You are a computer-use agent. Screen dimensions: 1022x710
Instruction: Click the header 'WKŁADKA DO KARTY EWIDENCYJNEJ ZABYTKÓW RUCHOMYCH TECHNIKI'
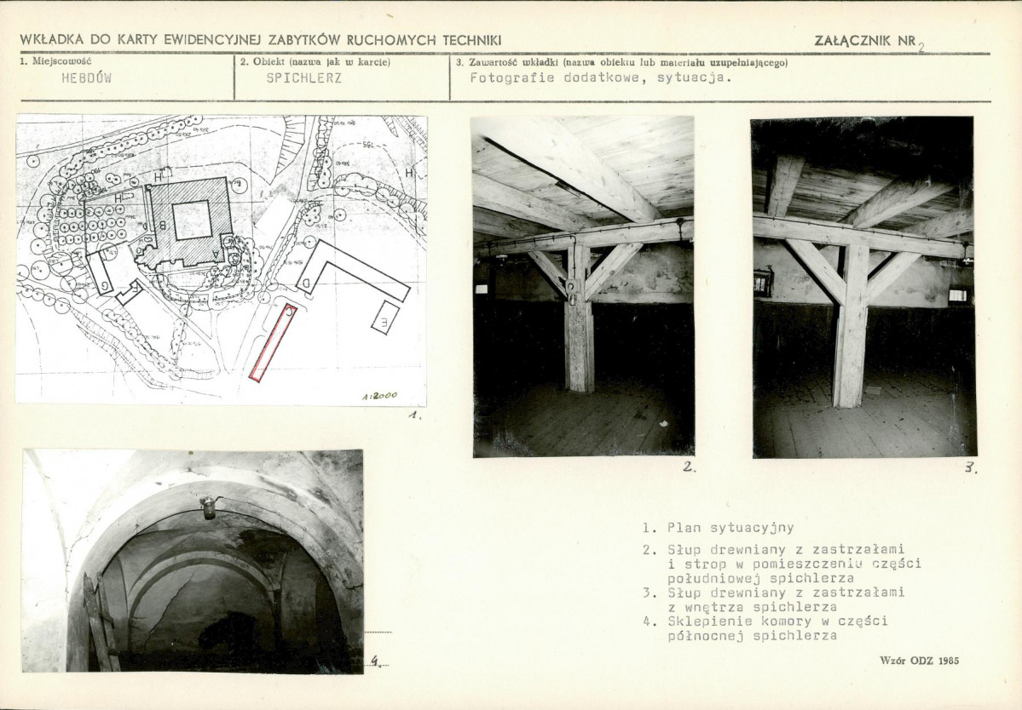(261, 40)
